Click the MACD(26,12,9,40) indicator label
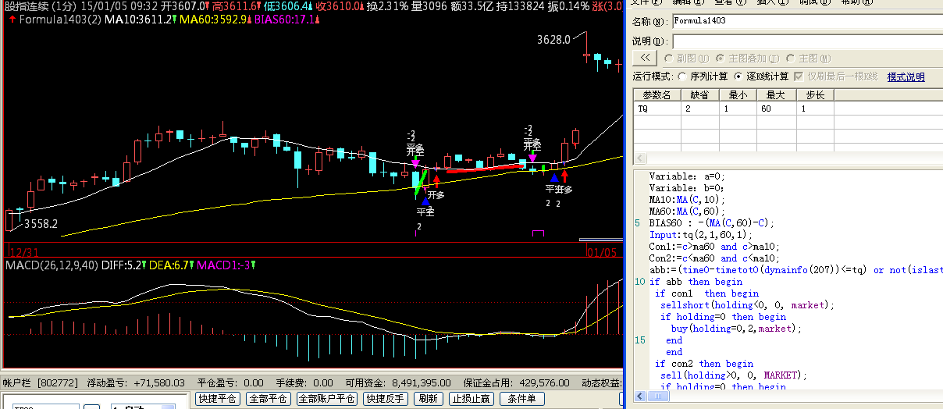 click(52, 265)
